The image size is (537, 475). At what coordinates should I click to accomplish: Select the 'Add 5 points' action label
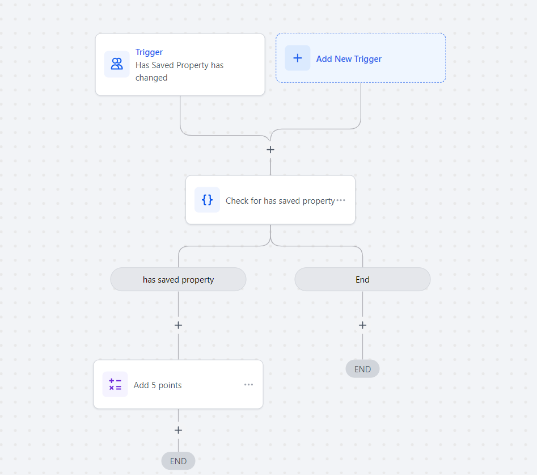point(158,385)
